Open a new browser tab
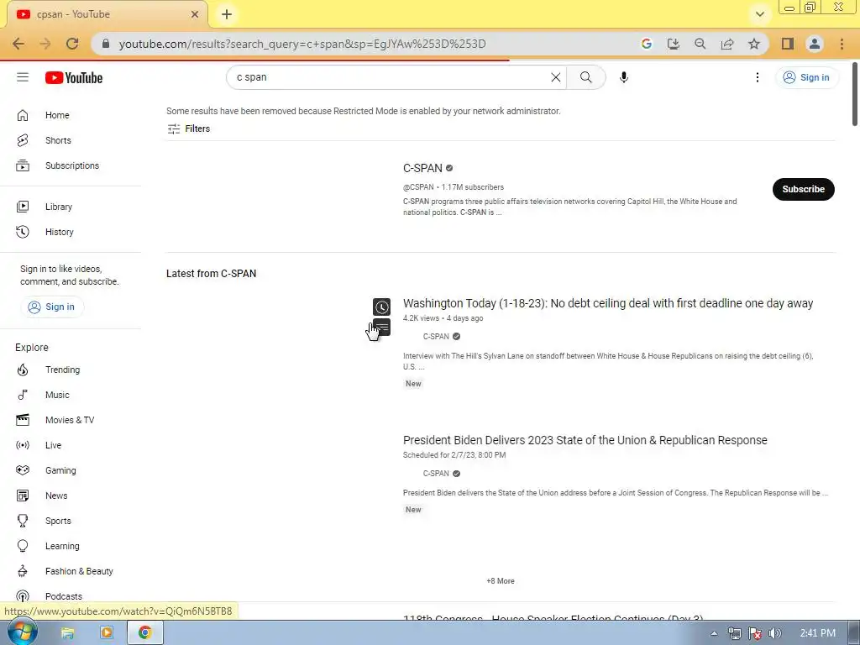 227,14
